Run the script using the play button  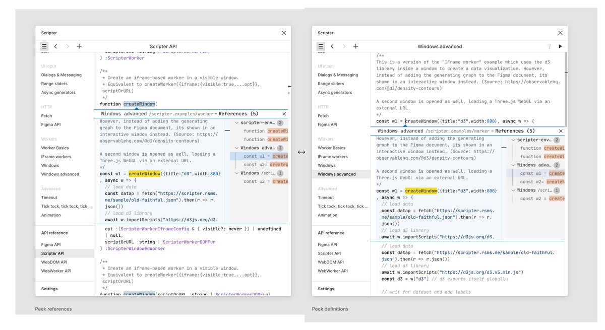pos(560,46)
